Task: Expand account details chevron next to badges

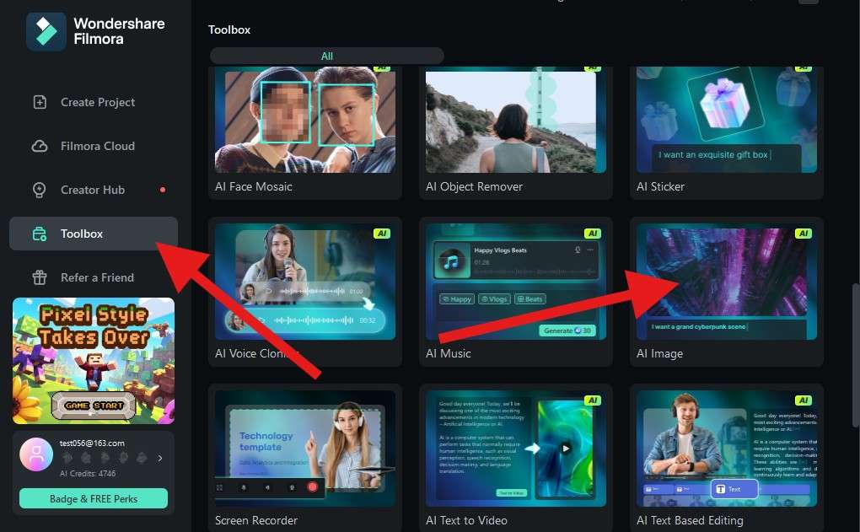Action: click(160, 458)
